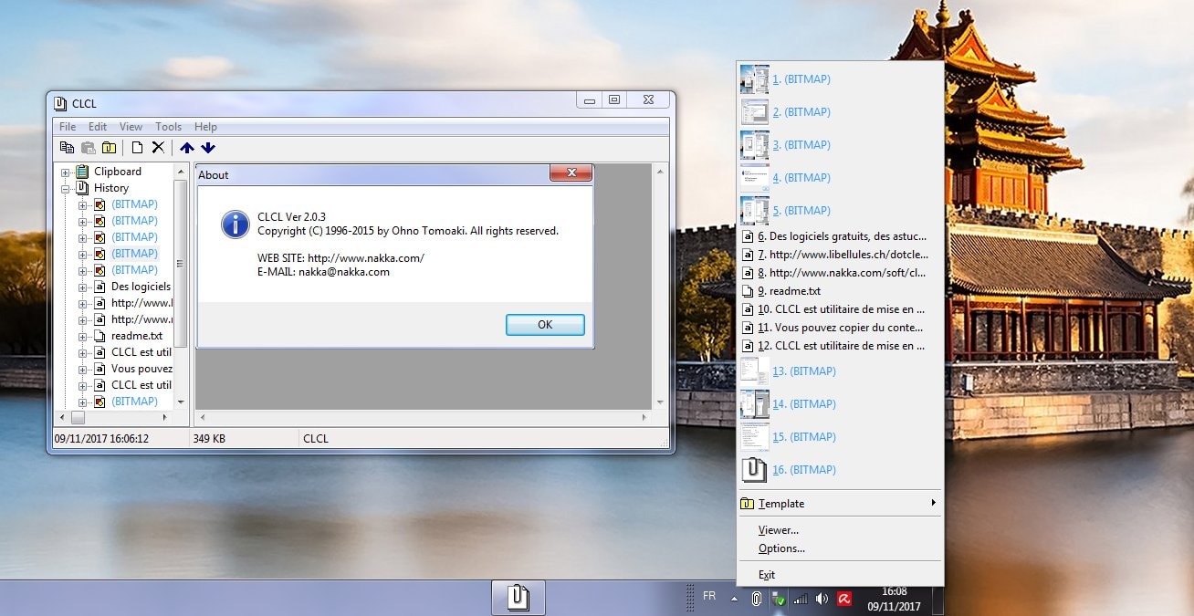
Task: Choose Exit in tray popup menu
Action: click(x=840, y=575)
